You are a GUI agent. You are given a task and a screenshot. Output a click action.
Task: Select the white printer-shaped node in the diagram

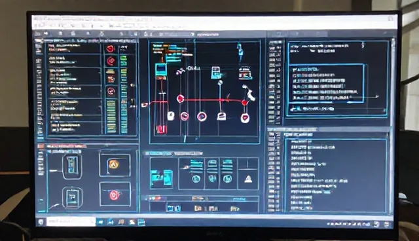[x=221, y=116]
